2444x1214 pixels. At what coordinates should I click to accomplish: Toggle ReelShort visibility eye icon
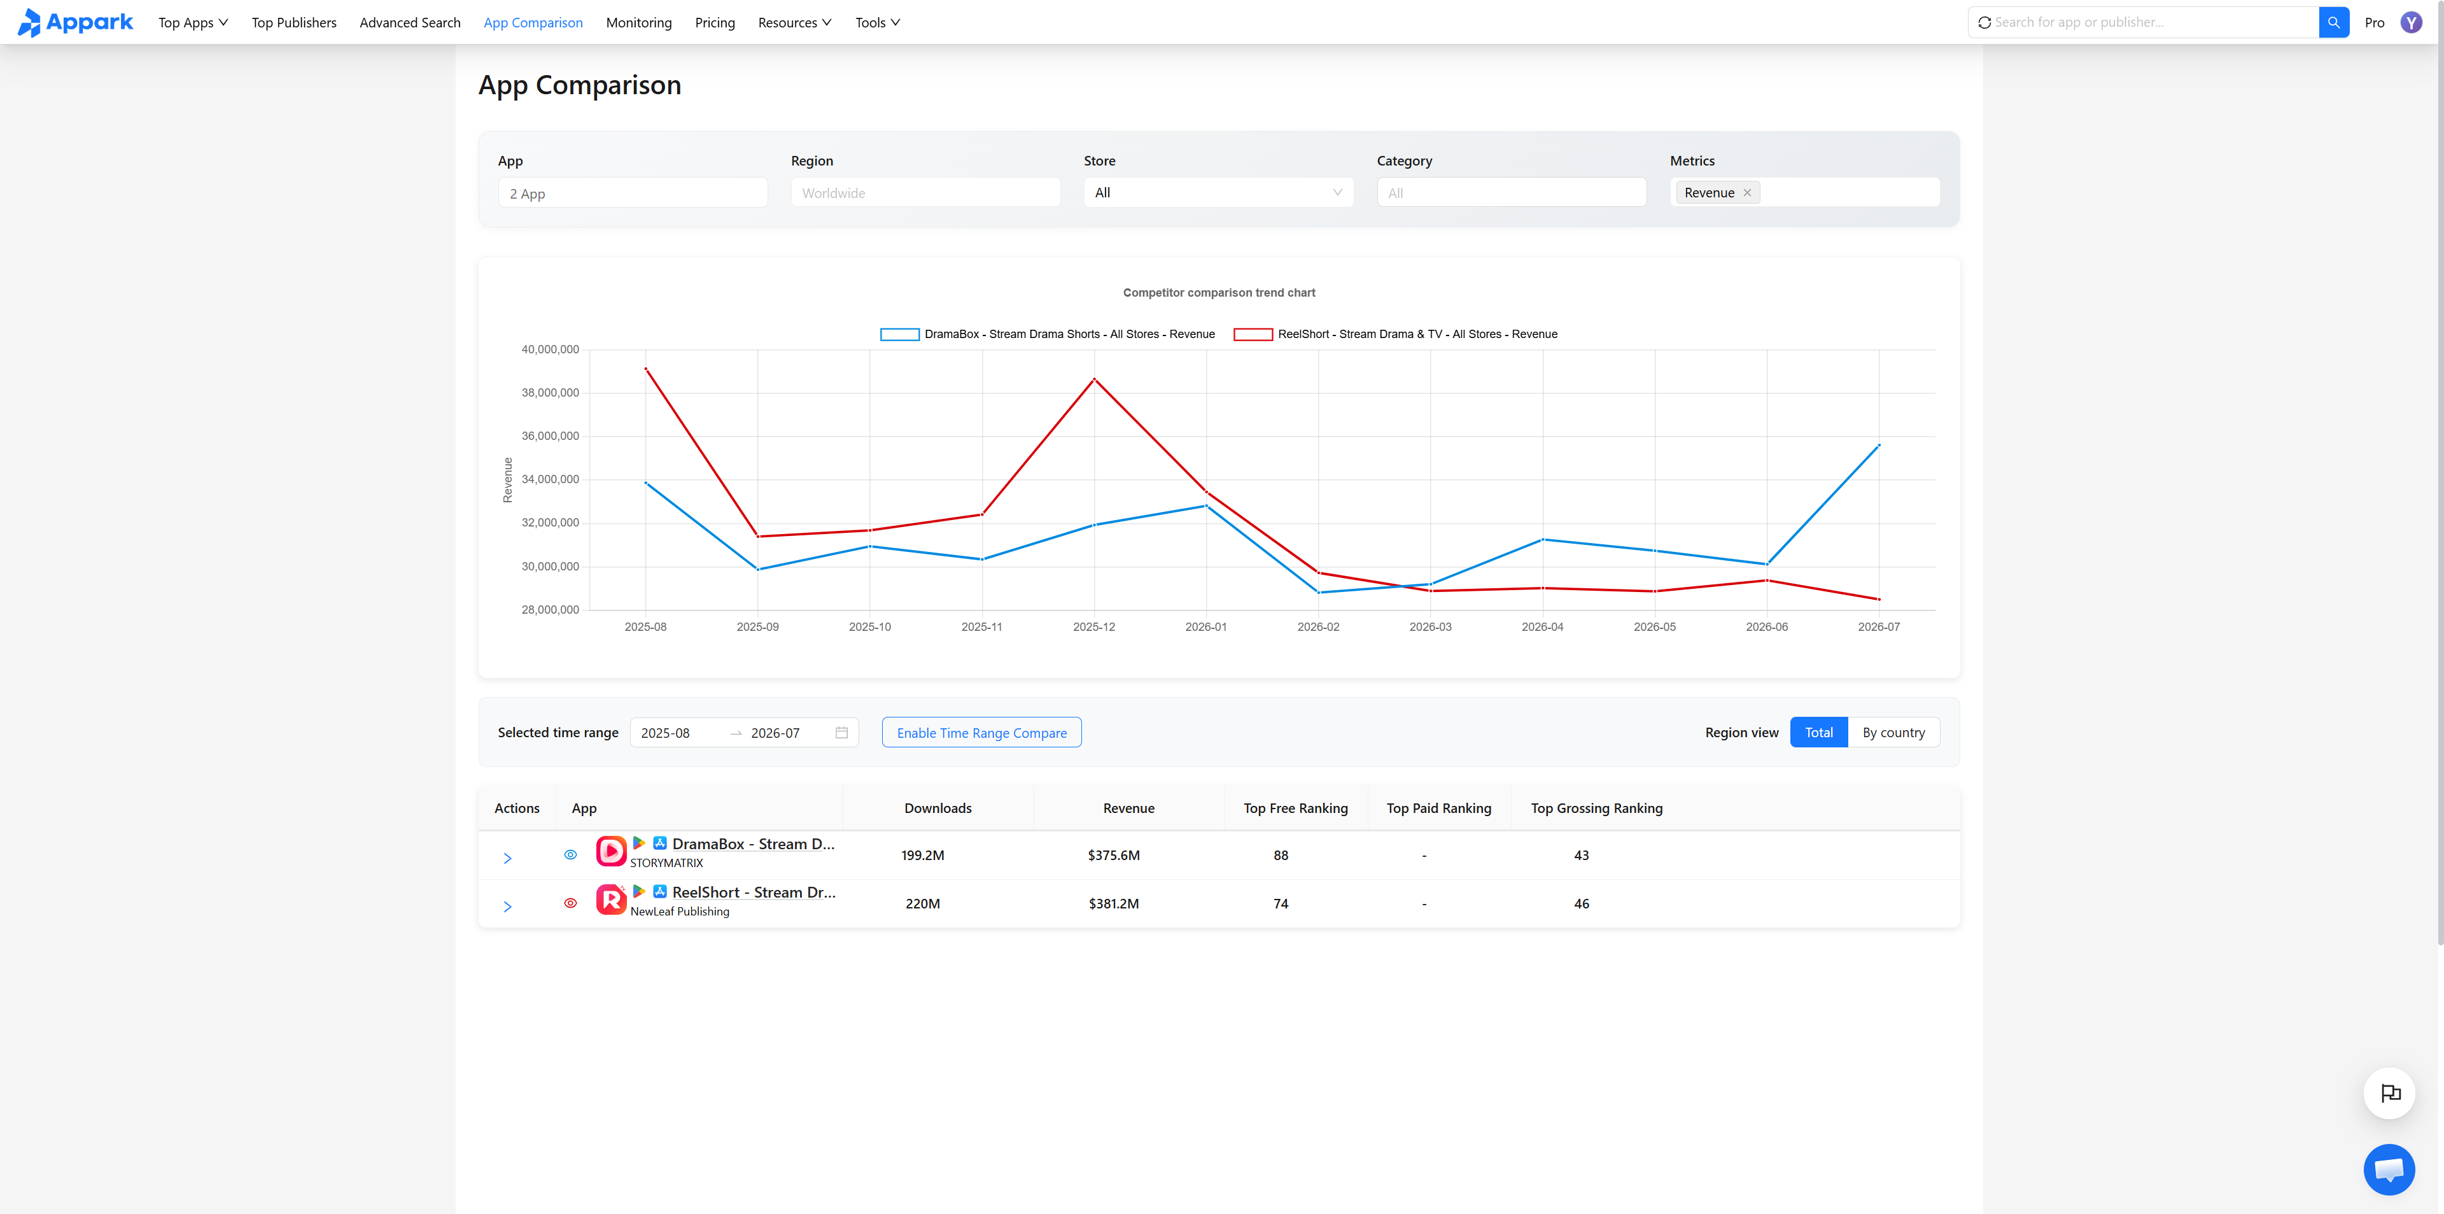(x=570, y=903)
